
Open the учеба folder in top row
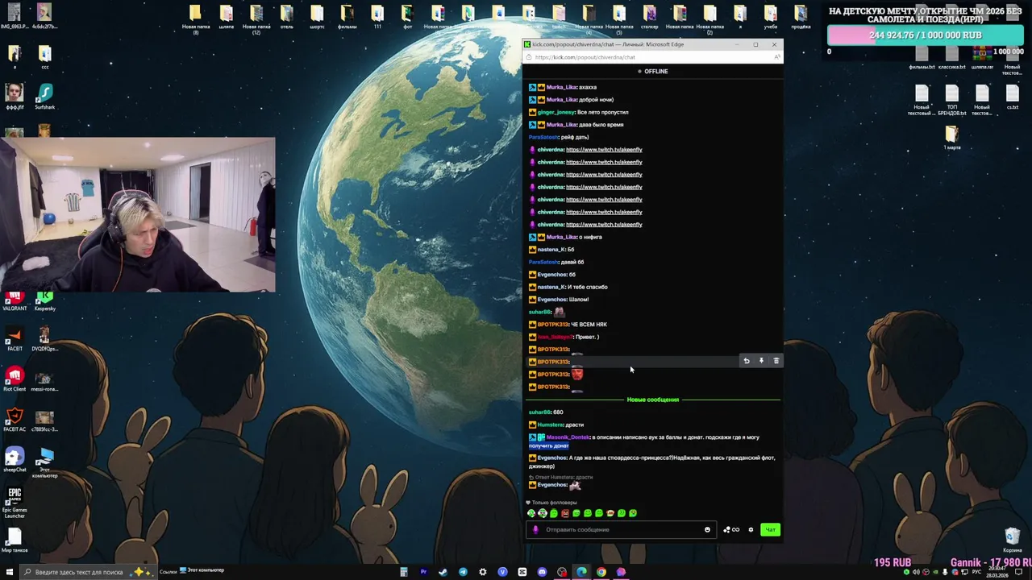(771, 17)
